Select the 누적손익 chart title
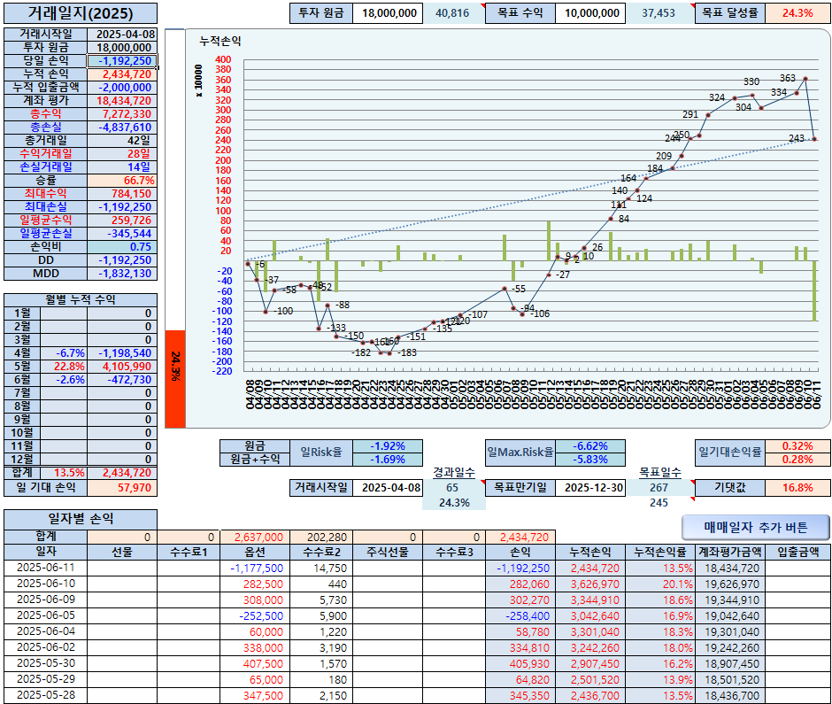 coord(220,41)
